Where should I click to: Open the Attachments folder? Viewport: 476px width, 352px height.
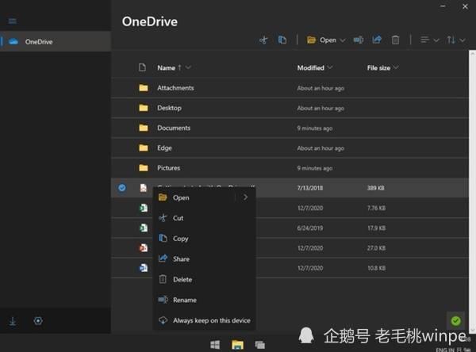tap(175, 88)
